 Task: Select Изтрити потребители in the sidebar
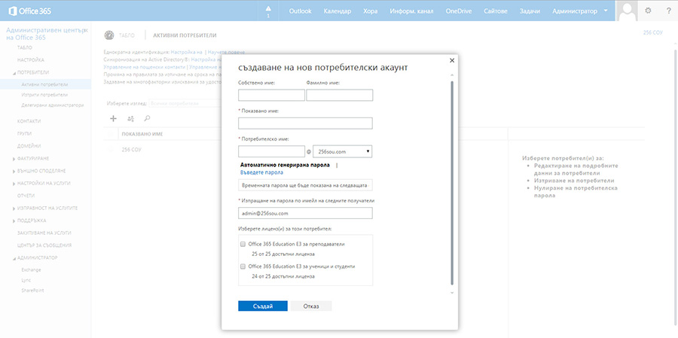[x=44, y=95]
